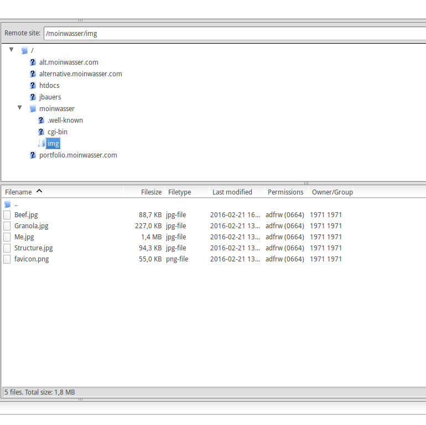Select the Structure.jpg file row
Viewport: 426px width, 425px height.
click(34, 248)
